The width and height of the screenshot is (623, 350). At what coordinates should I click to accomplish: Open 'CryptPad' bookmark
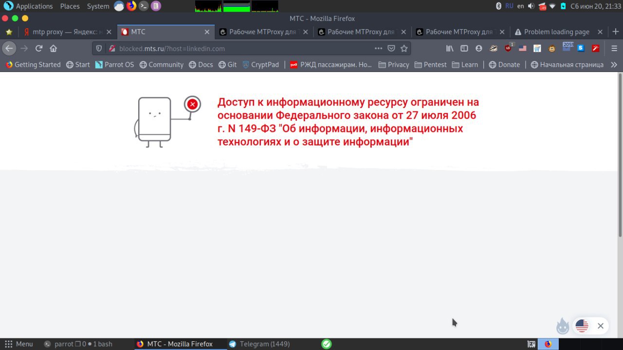pyautogui.click(x=260, y=64)
